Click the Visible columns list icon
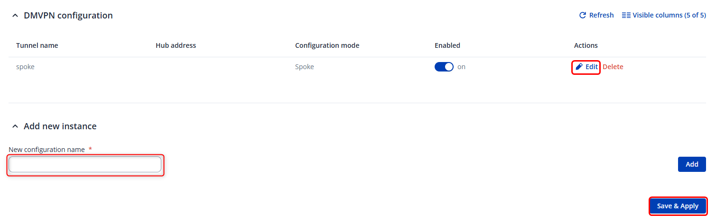The width and height of the screenshot is (716, 223). (x=626, y=16)
